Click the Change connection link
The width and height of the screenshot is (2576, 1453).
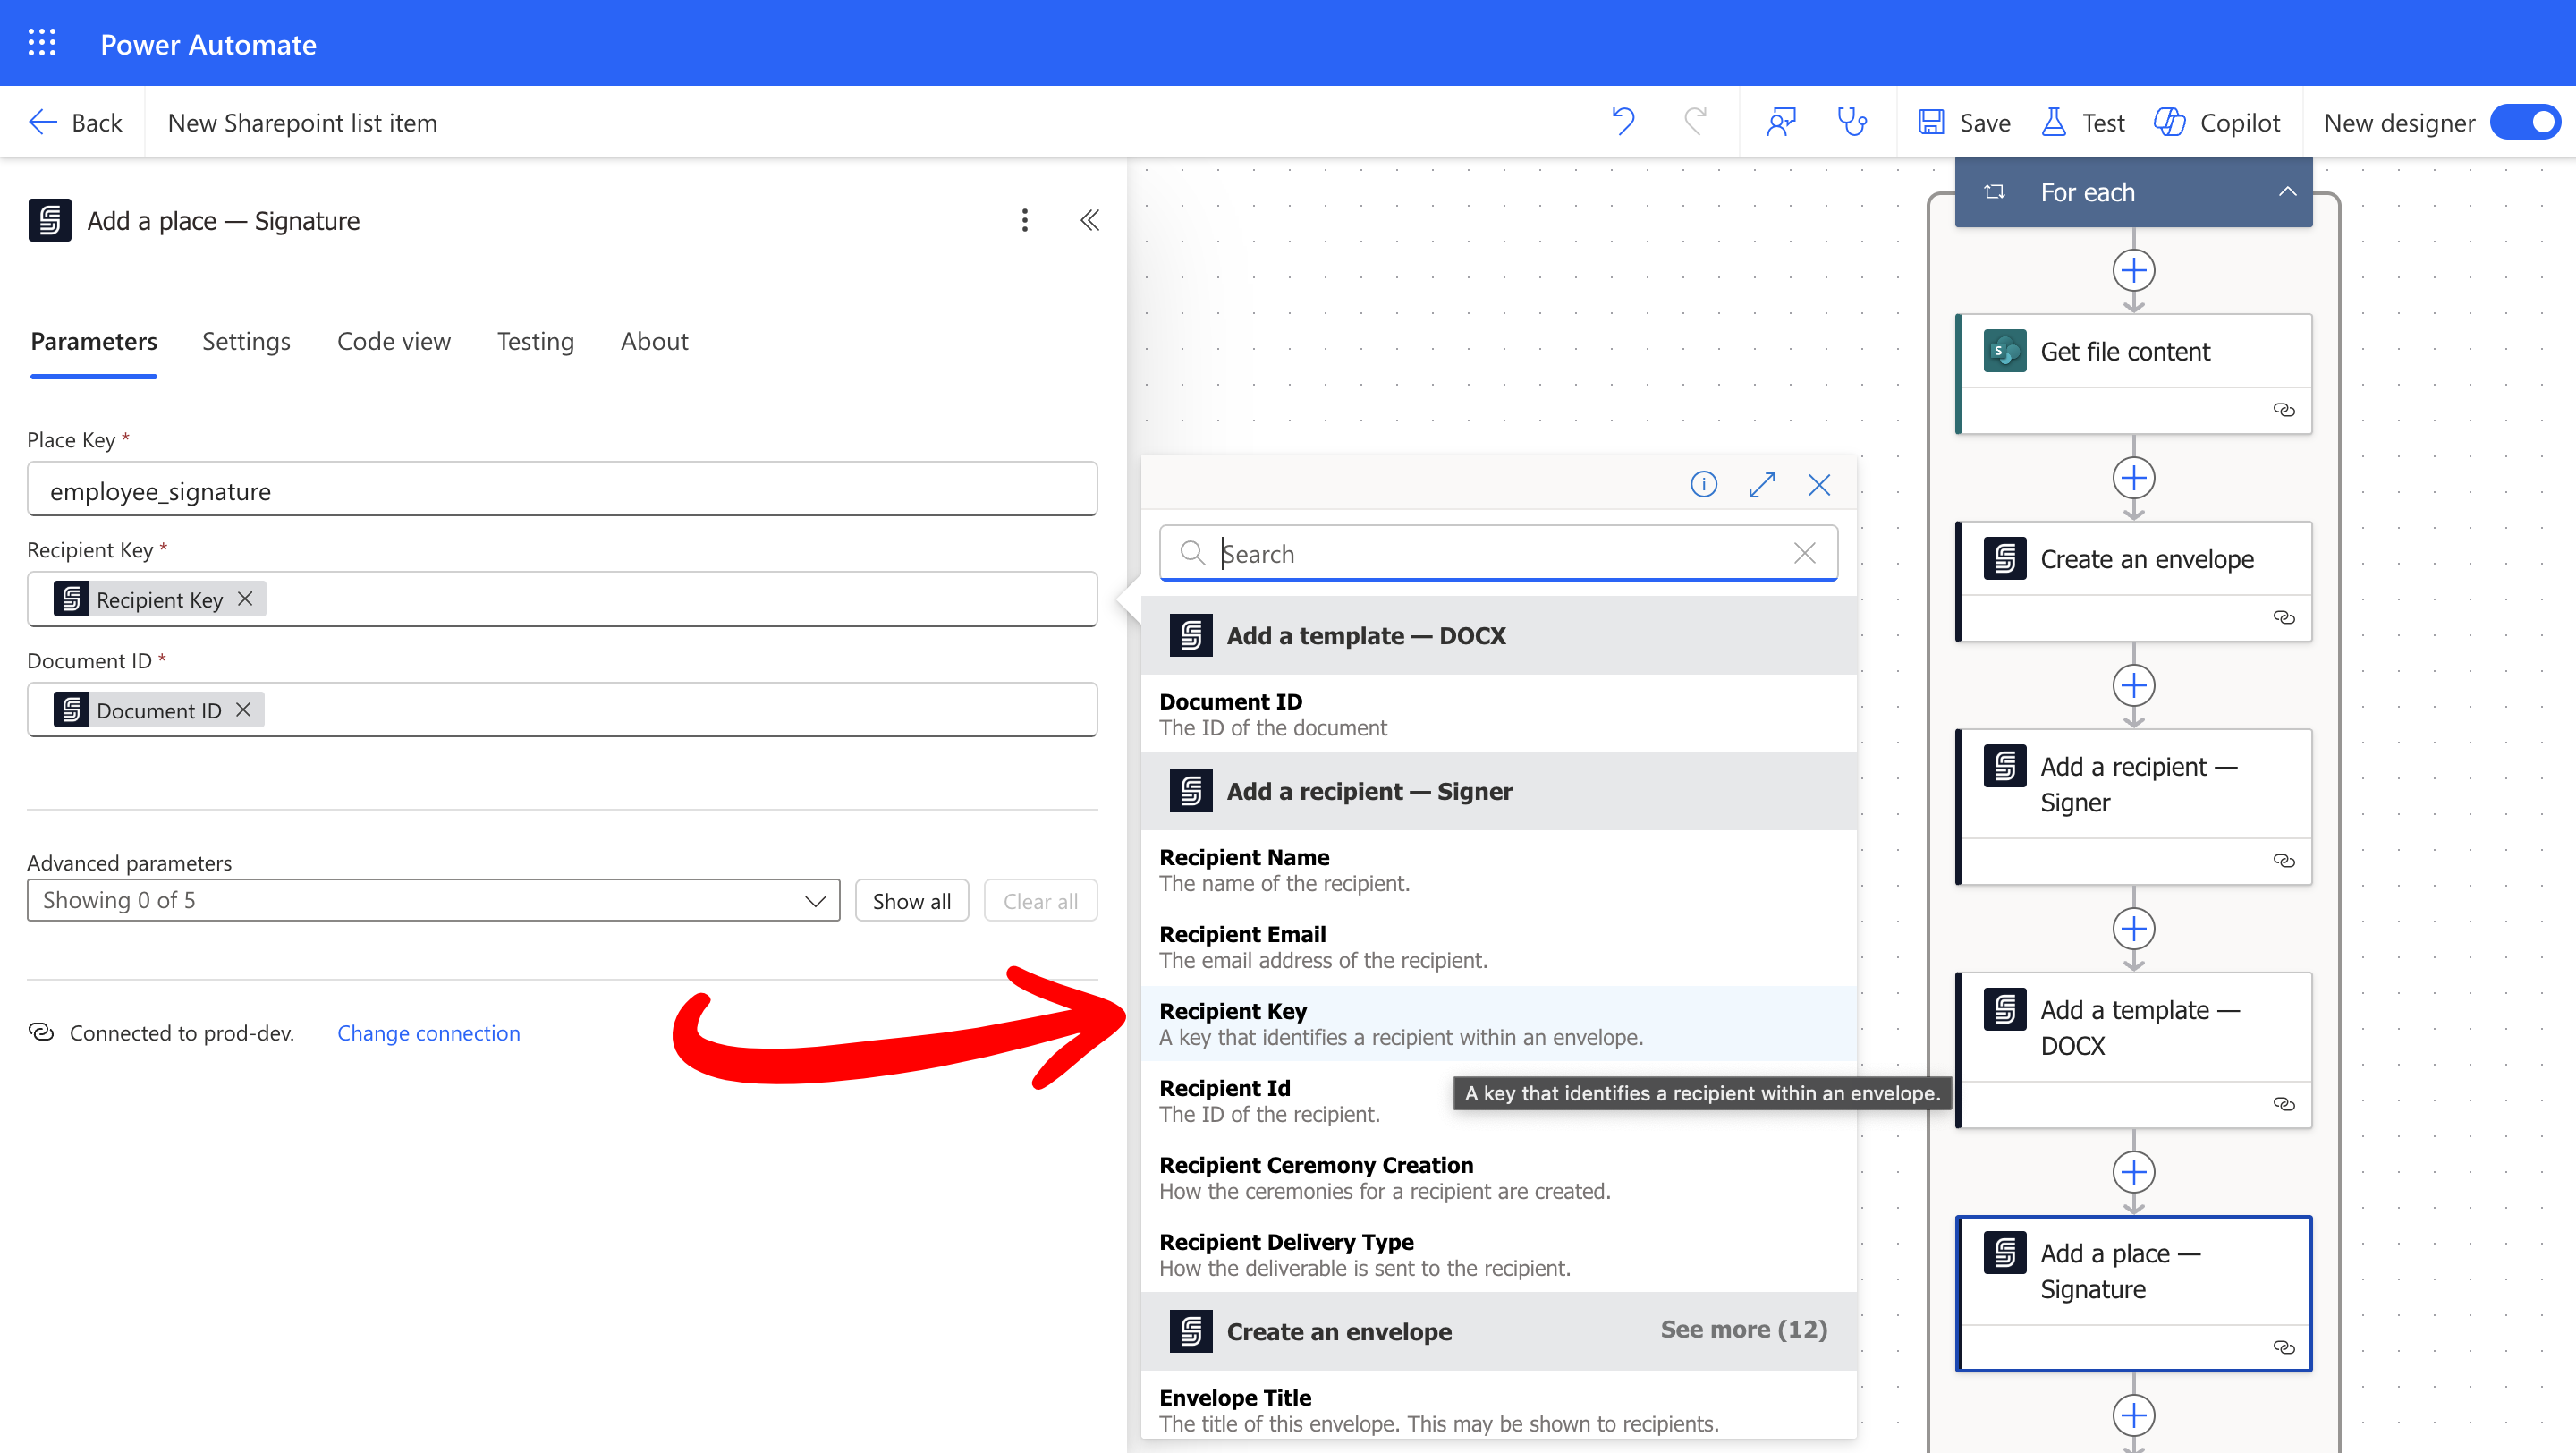(428, 1033)
